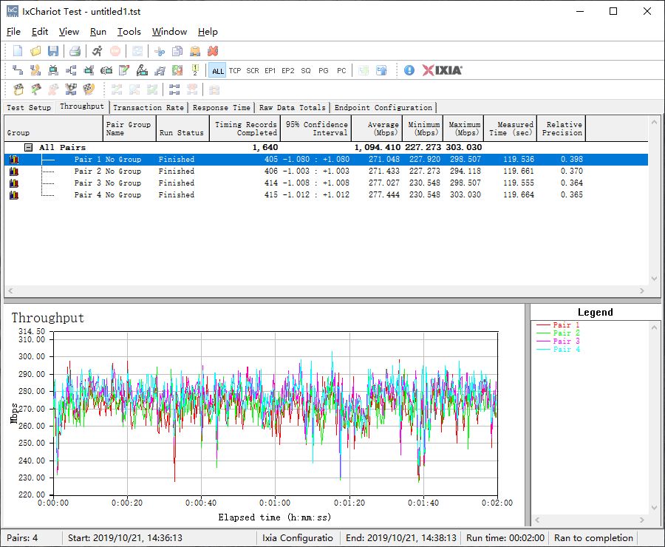Toggle the EP2 filter
This screenshot has height=547, width=665.
click(288, 71)
